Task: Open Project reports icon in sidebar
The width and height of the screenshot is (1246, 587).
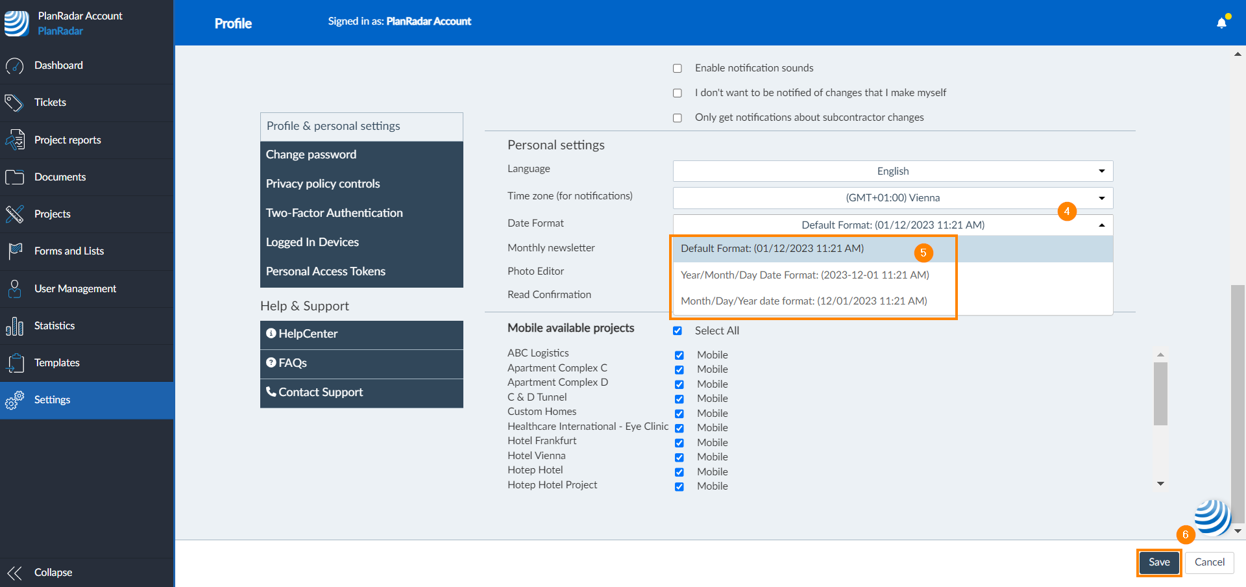Action: point(14,140)
